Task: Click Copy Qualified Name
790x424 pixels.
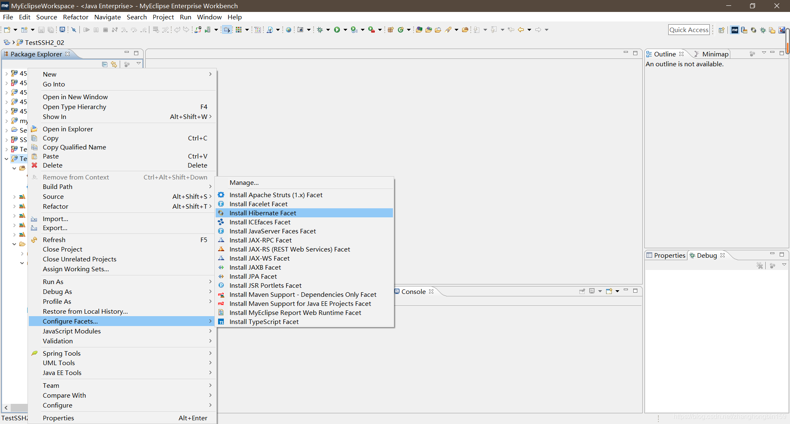Action: pyautogui.click(x=122, y=147)
